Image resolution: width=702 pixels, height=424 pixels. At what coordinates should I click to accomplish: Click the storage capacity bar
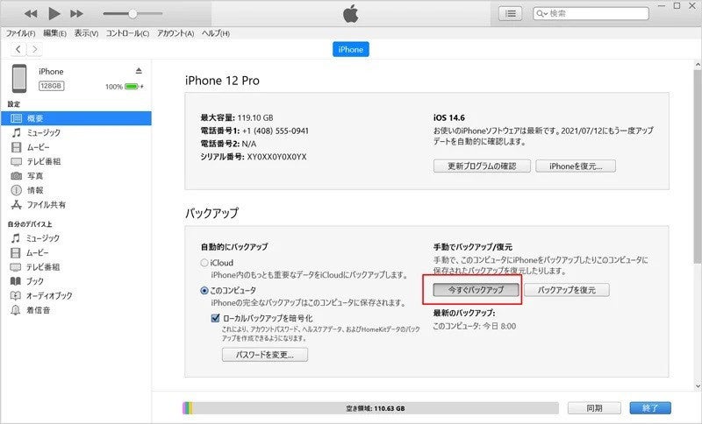click(x=370, y=408)
